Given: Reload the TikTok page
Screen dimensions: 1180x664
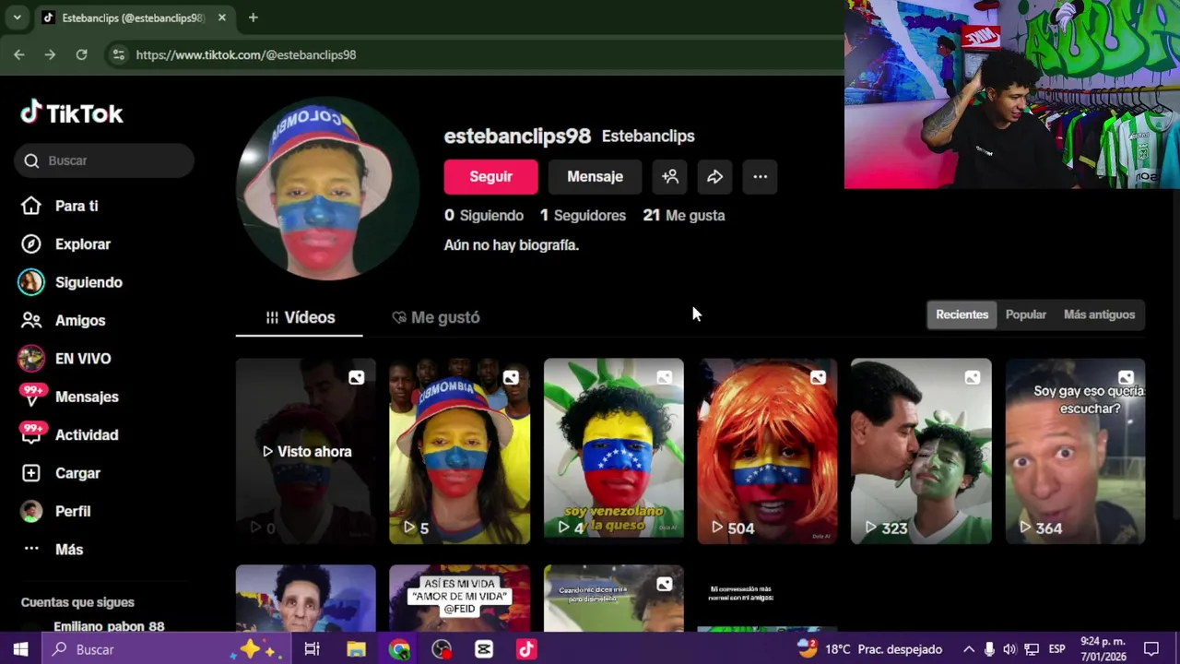Looking at the screenshot, I should (81, 54).
